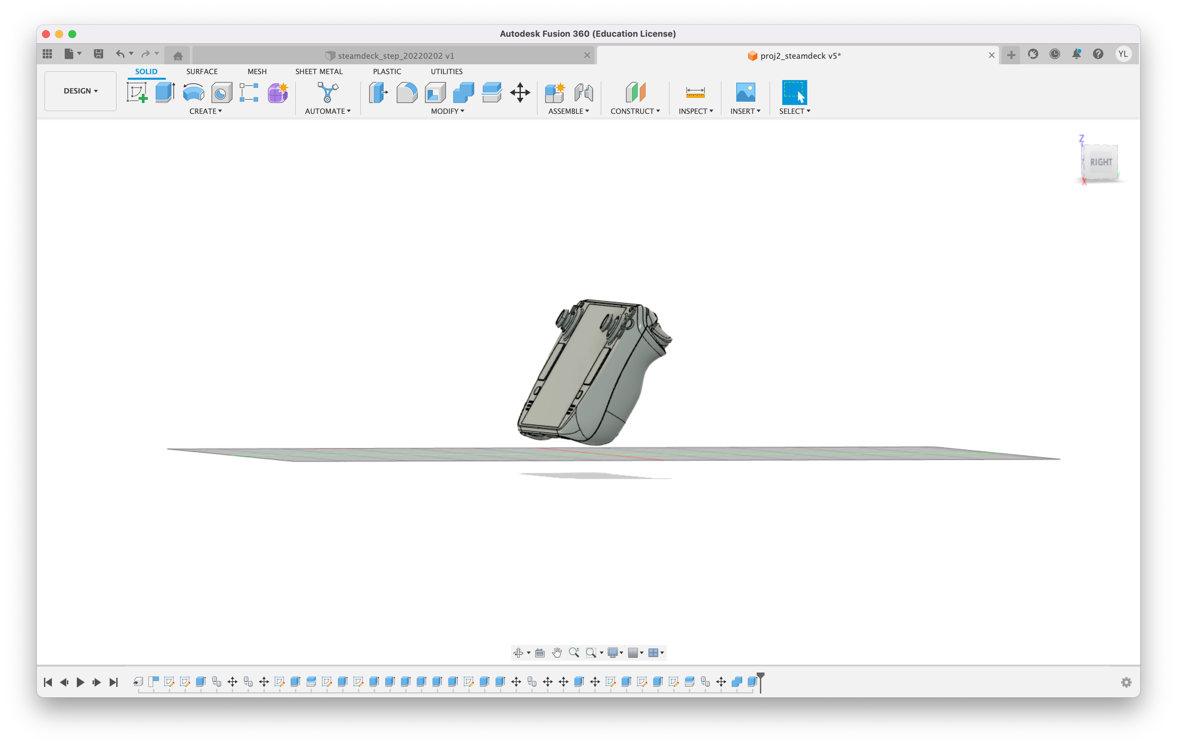This screenshot has width=1177, height=746.
Task: Click the Look At icon in navigation bar
Action: 540,653
